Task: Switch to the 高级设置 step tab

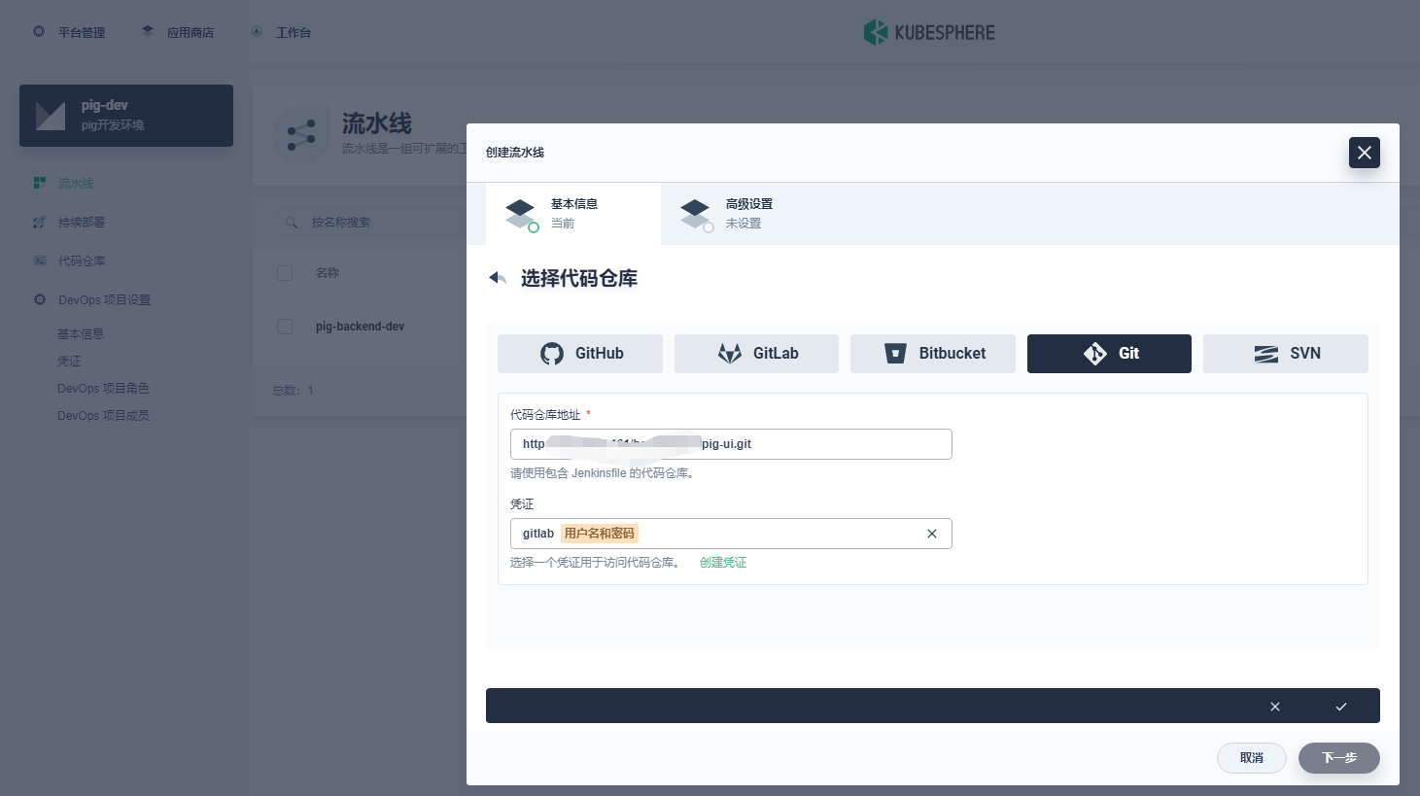Action: coord(748,214)
